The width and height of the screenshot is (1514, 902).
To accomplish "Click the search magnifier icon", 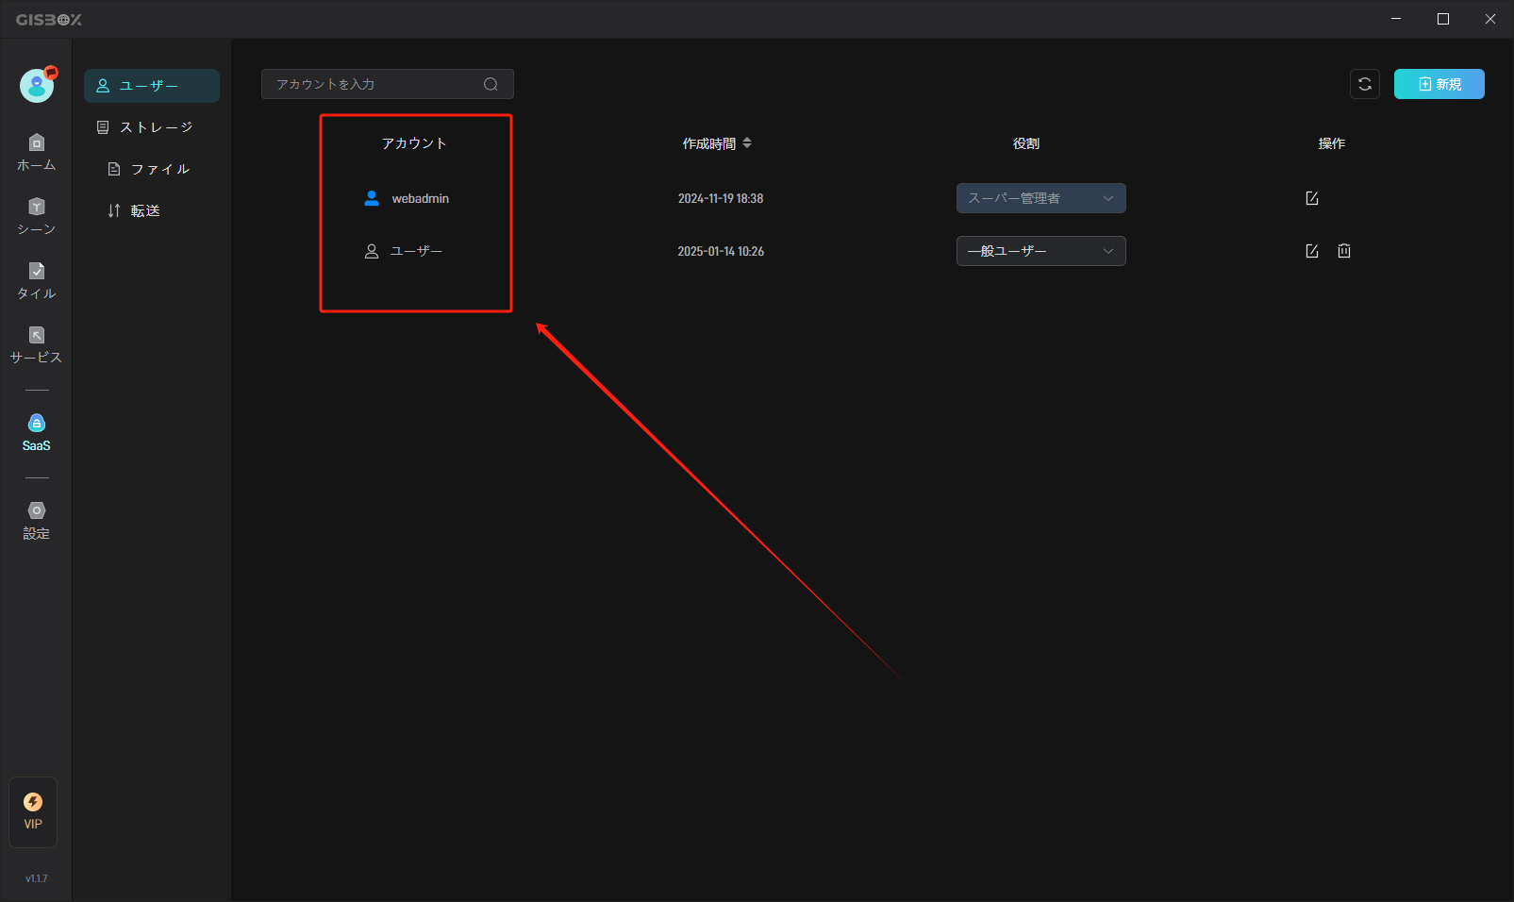I will tap(491, 84).
